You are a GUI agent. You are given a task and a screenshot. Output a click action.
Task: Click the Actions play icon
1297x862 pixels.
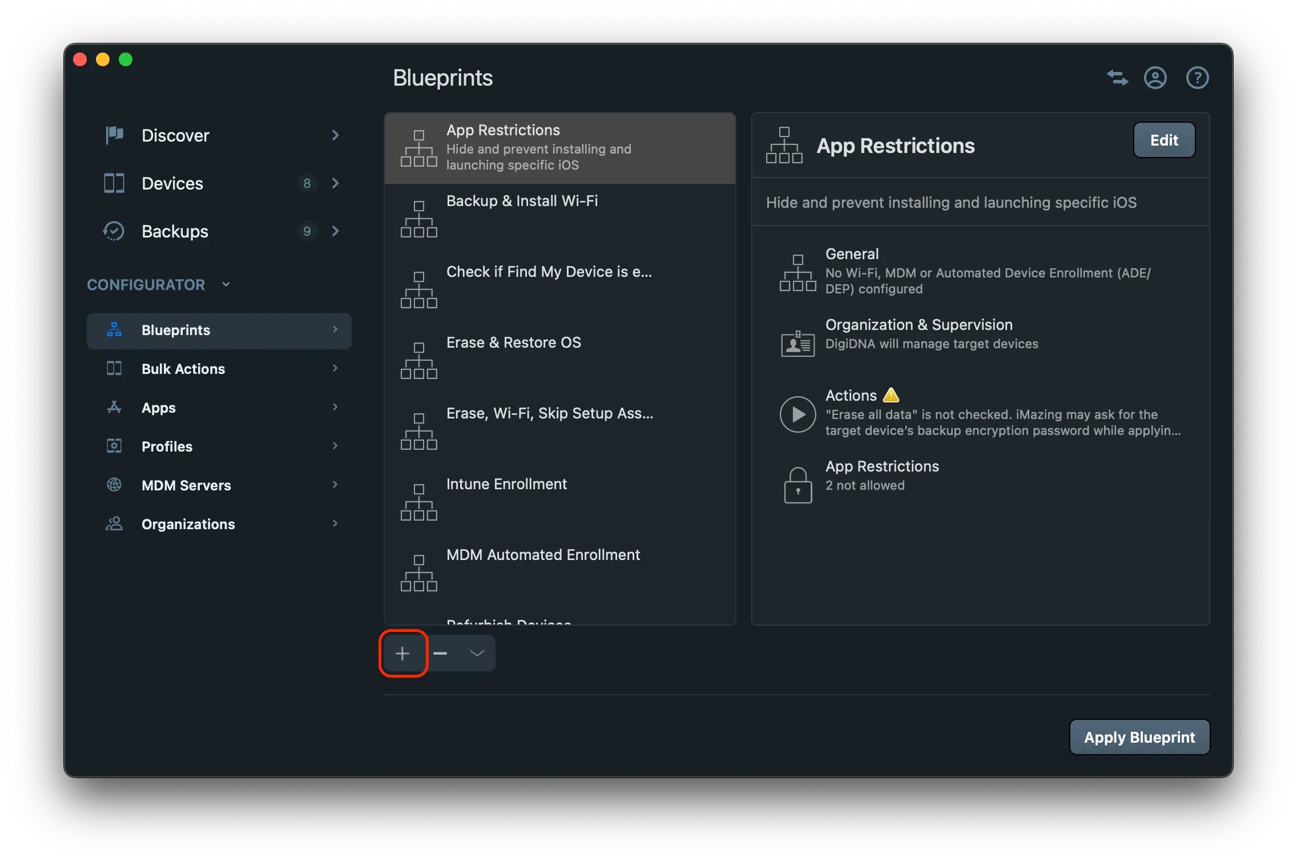(797, 414)
